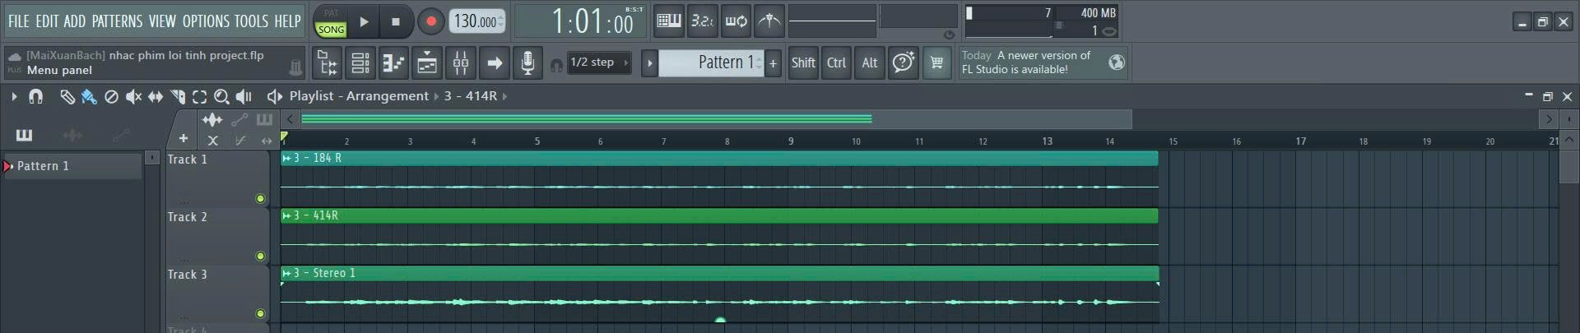Viewport: 1580px width, 333px height.
Task: Select the Mute tool
Action: pos(133,97)
